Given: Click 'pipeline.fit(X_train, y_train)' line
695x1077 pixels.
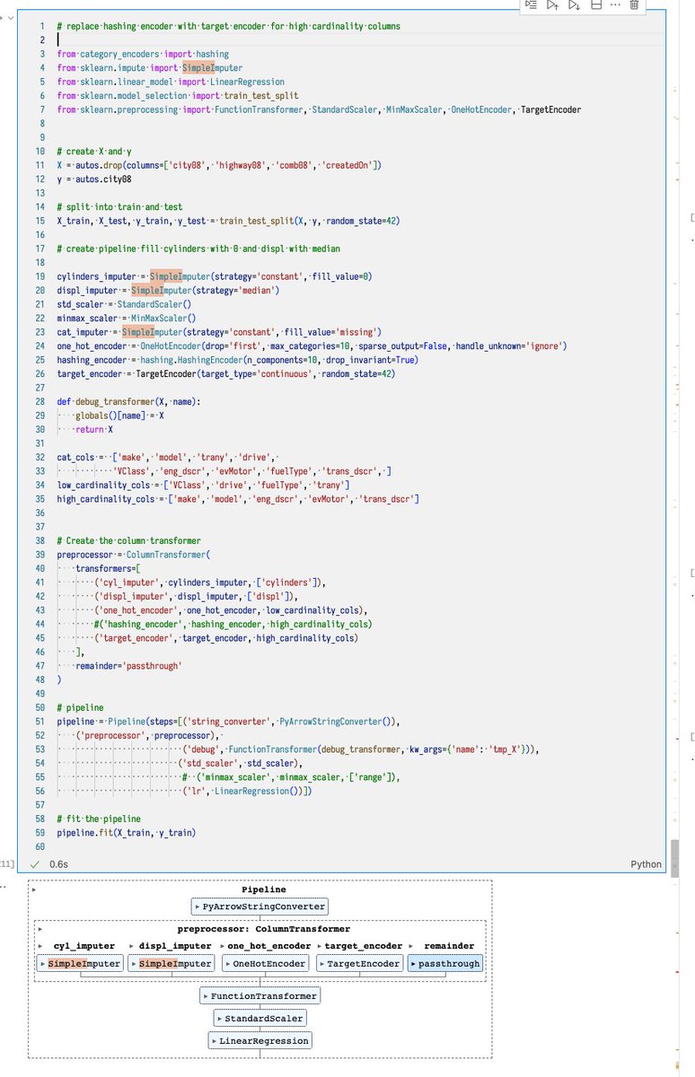Looking at the screenshot, I should coord(126,832).
